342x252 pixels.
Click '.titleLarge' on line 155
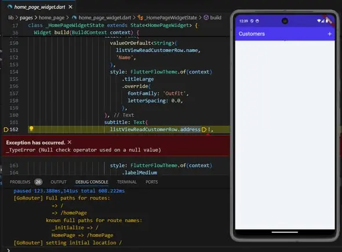(x=137, y=79)
